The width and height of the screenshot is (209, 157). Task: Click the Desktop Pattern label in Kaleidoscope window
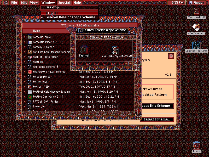pyautogui.click(x=154, y=95)
